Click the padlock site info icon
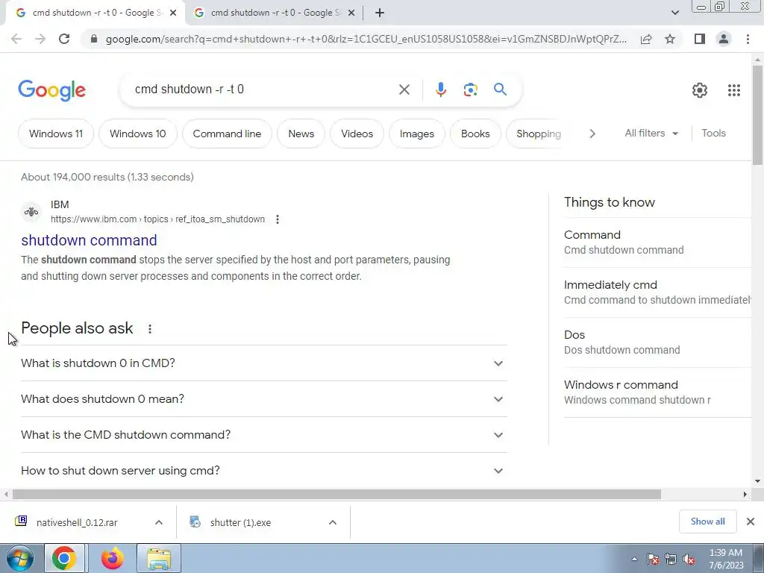The image size is (764, 573). click(94, 39)
